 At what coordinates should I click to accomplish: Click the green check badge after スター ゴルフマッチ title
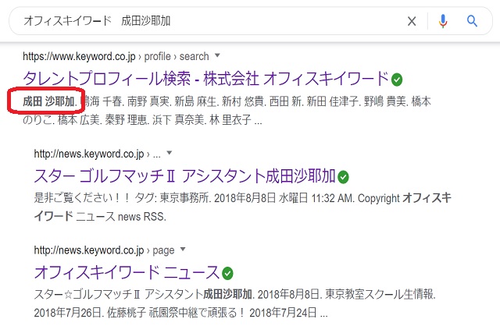(x=343, y=177)
